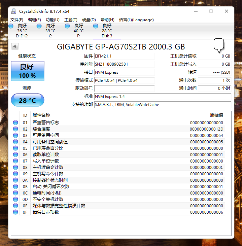Screen dimensions: 242x246
Task: Click status orb of attribute 01 严重警告标志
Action: tap(15, 122)
